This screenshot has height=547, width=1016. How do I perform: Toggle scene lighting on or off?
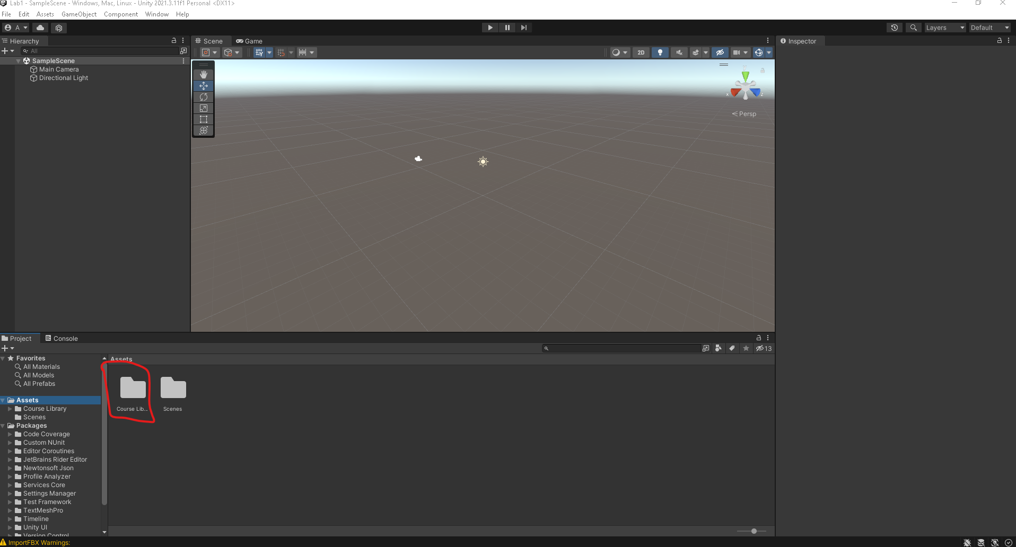(660, 52)
